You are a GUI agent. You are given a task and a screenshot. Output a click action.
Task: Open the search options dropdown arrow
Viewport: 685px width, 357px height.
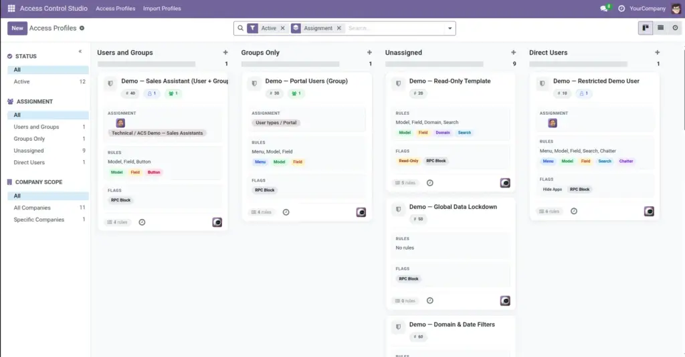pyautogui.click(x=450, y=28)
